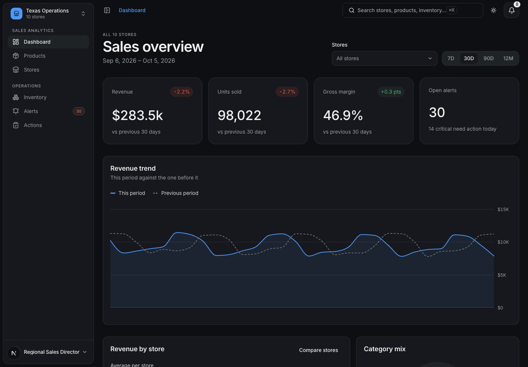Screen dimensions: 528x367
Task: Switch to the 12M time range
Action: 508,58
